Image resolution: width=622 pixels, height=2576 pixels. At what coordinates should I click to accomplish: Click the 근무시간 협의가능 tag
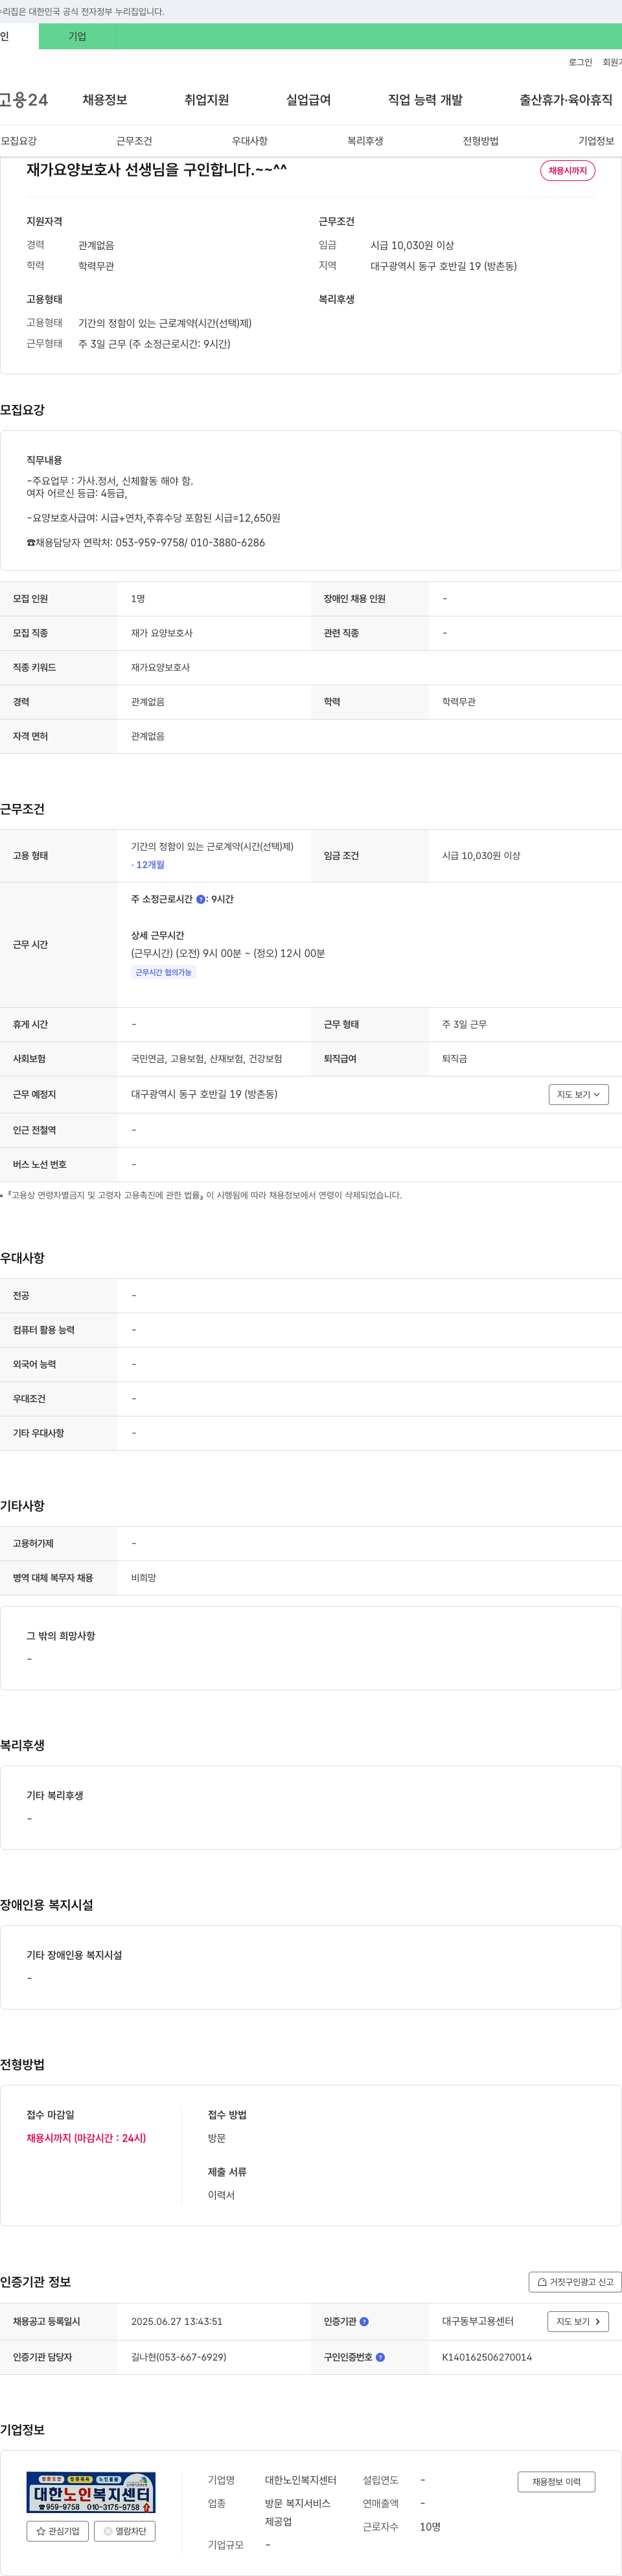pos(164,972)
